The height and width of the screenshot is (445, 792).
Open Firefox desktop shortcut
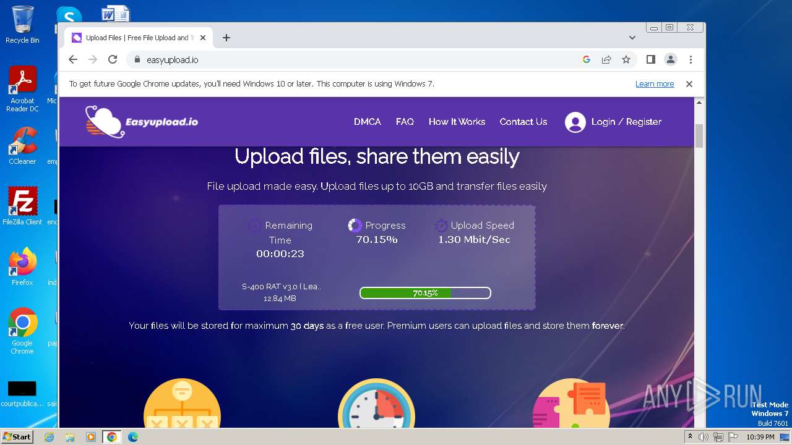click(x=22, y=266)
